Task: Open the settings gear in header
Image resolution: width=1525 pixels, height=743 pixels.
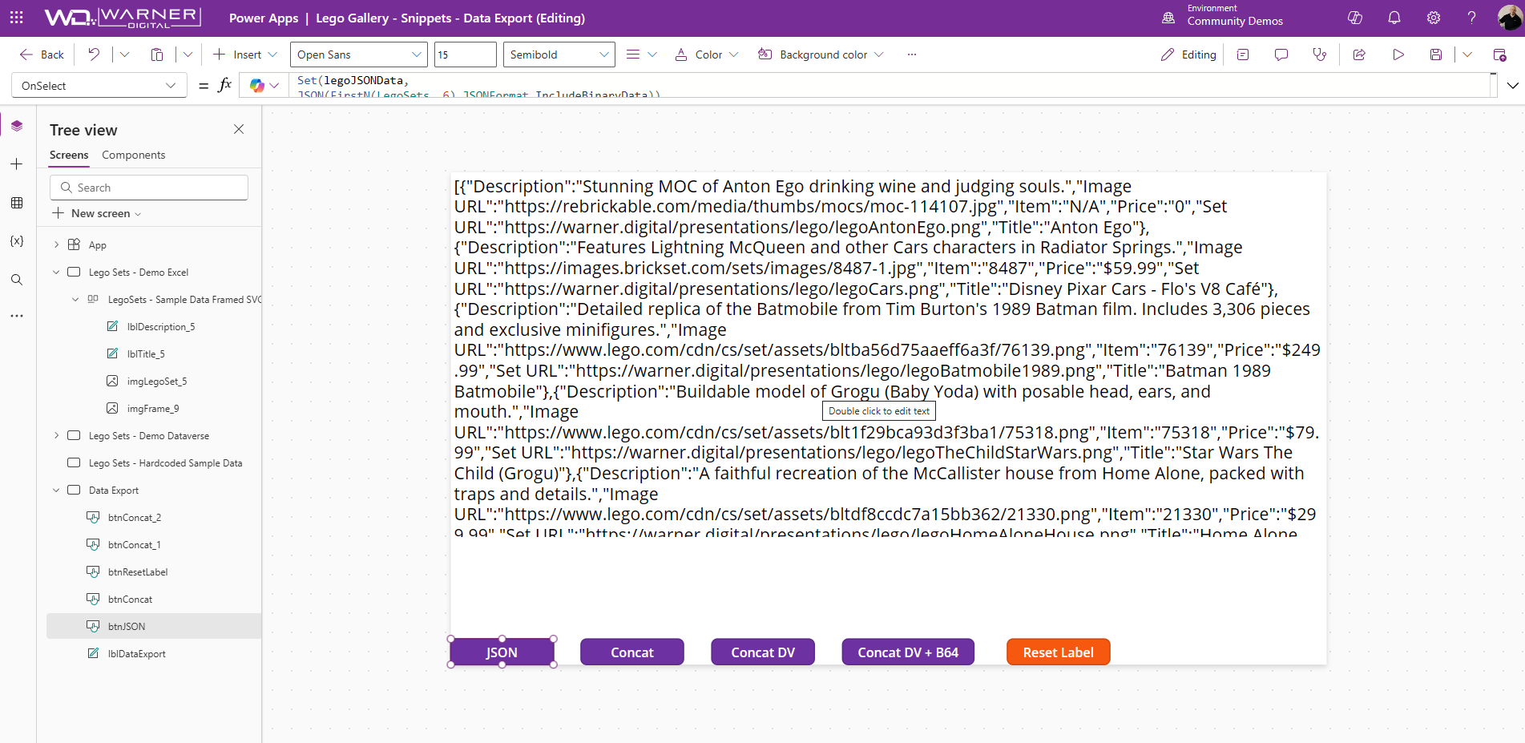Action: [x=1434, y=18]
